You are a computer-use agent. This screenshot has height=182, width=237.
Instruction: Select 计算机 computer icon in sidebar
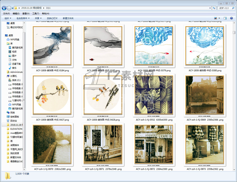click(x=8, y=76)
